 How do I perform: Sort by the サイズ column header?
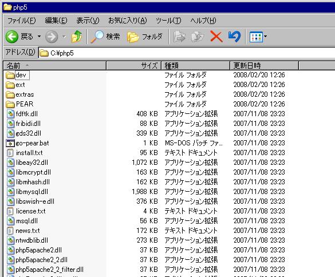(133, 66)
